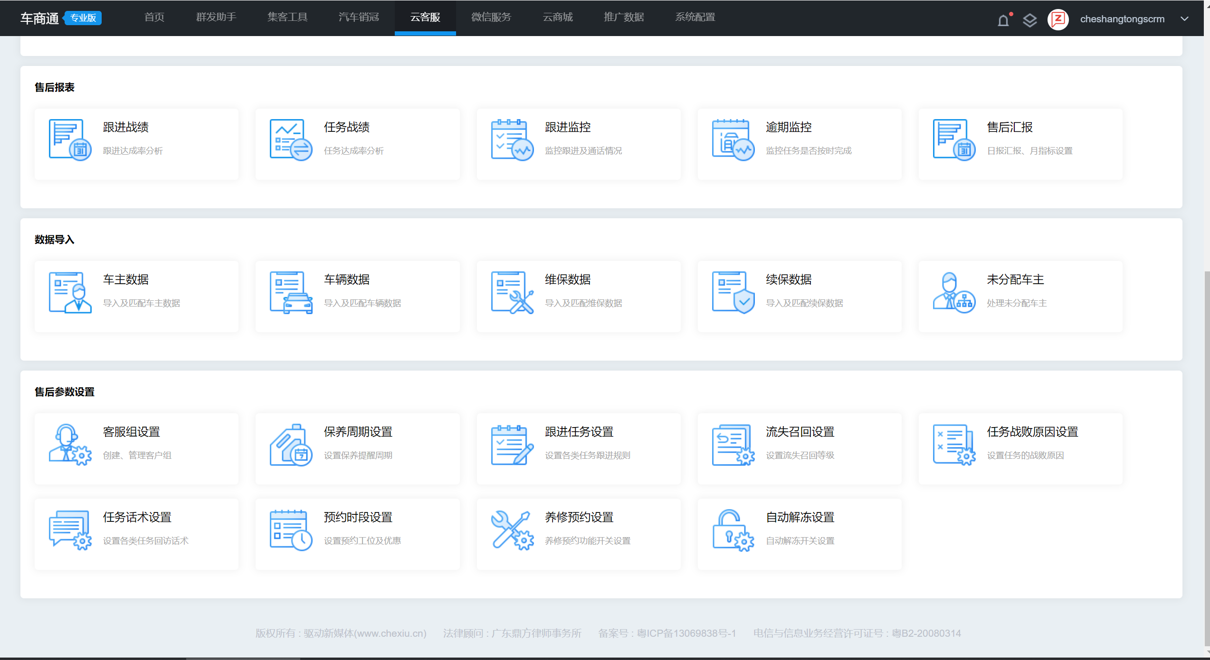The height and width of the screenshot is (660, 1210).
Task: Click the 跟进战绩 report icon
Action: point(70,140)
